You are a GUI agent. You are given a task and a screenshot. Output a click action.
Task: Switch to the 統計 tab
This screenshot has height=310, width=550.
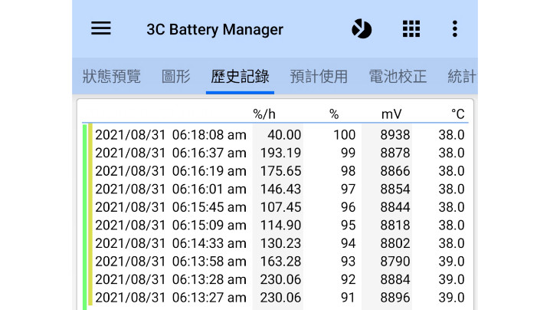pyautogui.click(x=463, y=76)
